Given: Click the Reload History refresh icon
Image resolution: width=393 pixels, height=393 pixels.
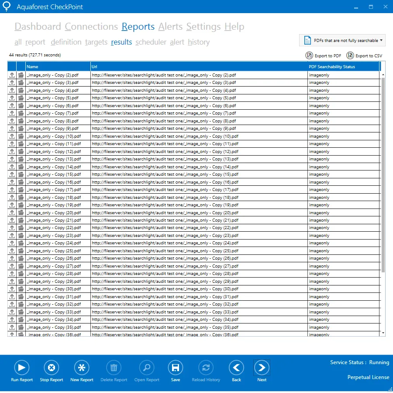Looking at the screenshot, I should tap(206, 367).
